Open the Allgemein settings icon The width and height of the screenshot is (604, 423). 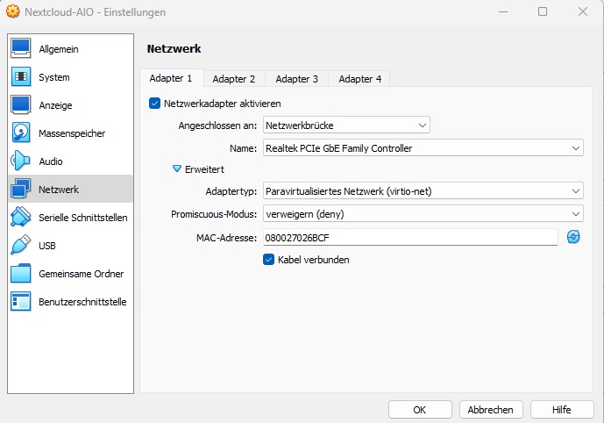click(21, 48)
